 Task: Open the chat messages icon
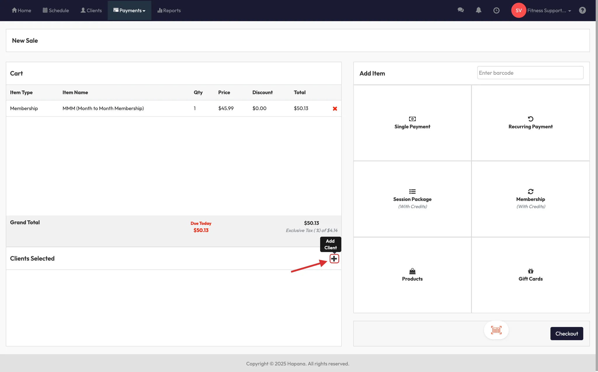(x=460, y=10)
